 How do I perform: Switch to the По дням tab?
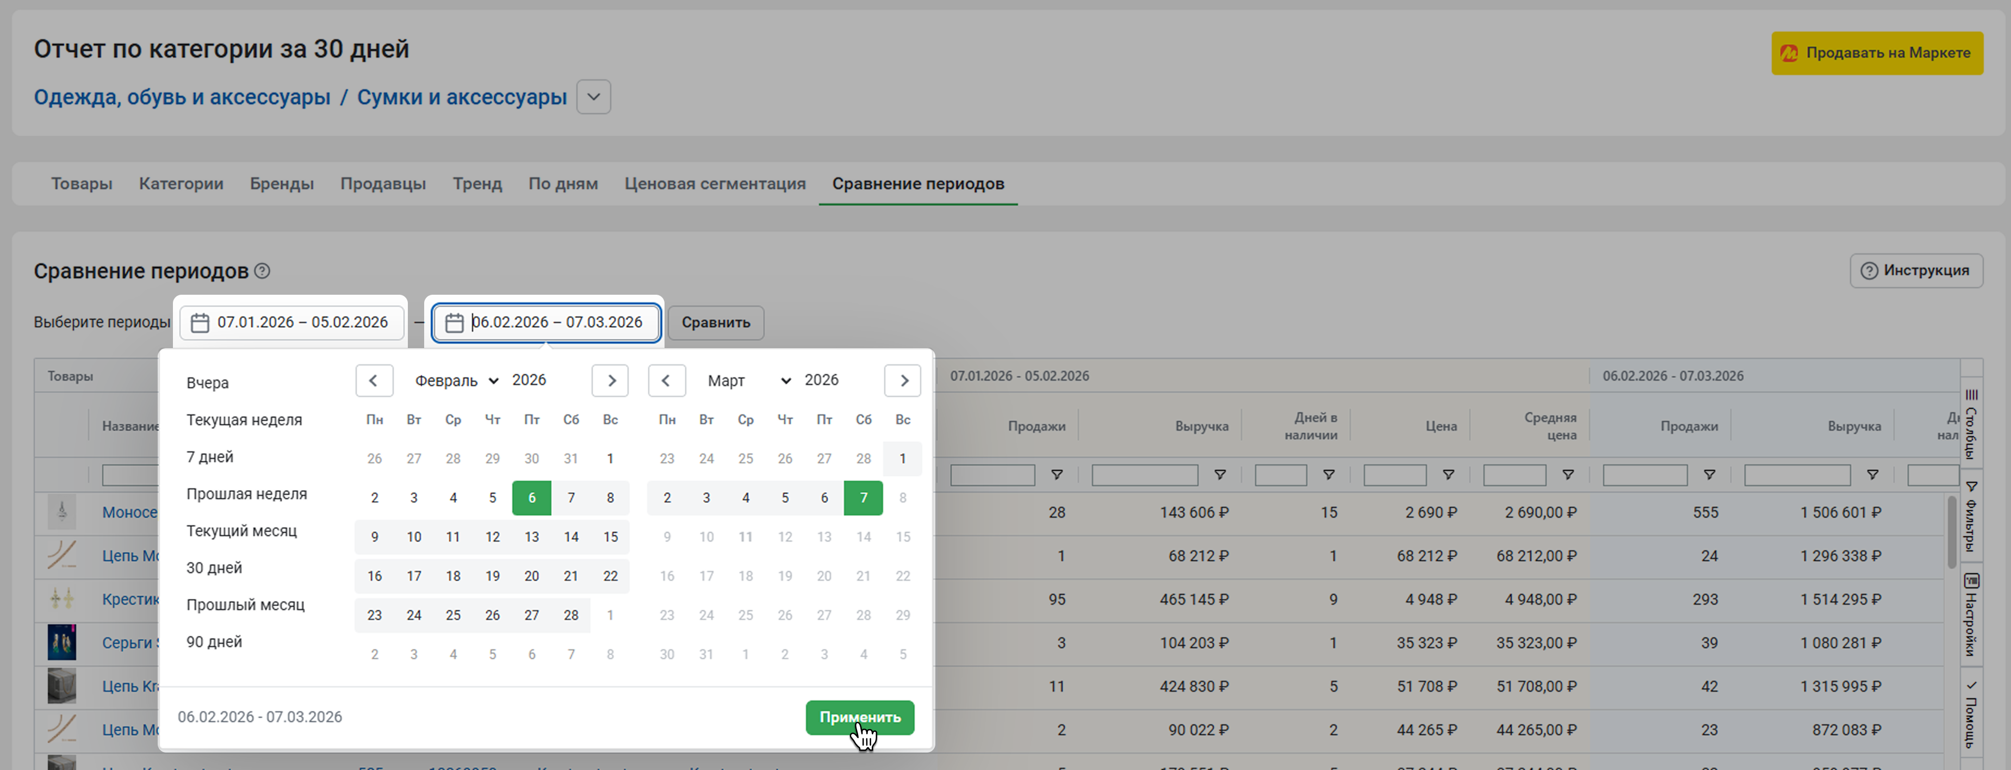(x=563, y=183)
